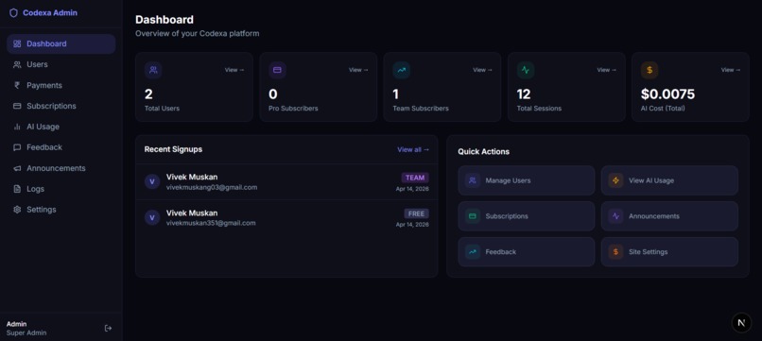Click the FREE plan badge
Viewport: 762px width, 341px height.
click(x=417, y=213)
